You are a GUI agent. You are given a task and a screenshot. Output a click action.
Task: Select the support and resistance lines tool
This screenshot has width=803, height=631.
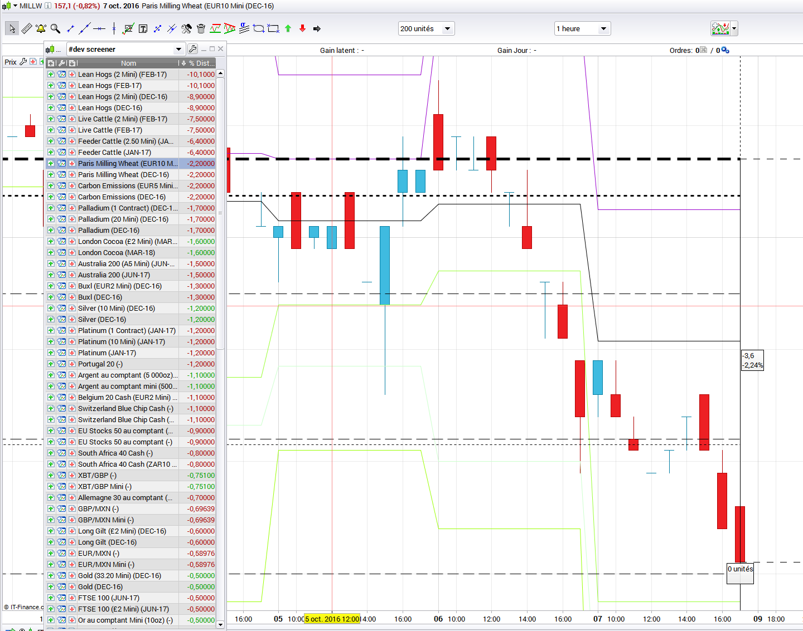[215, 28]
